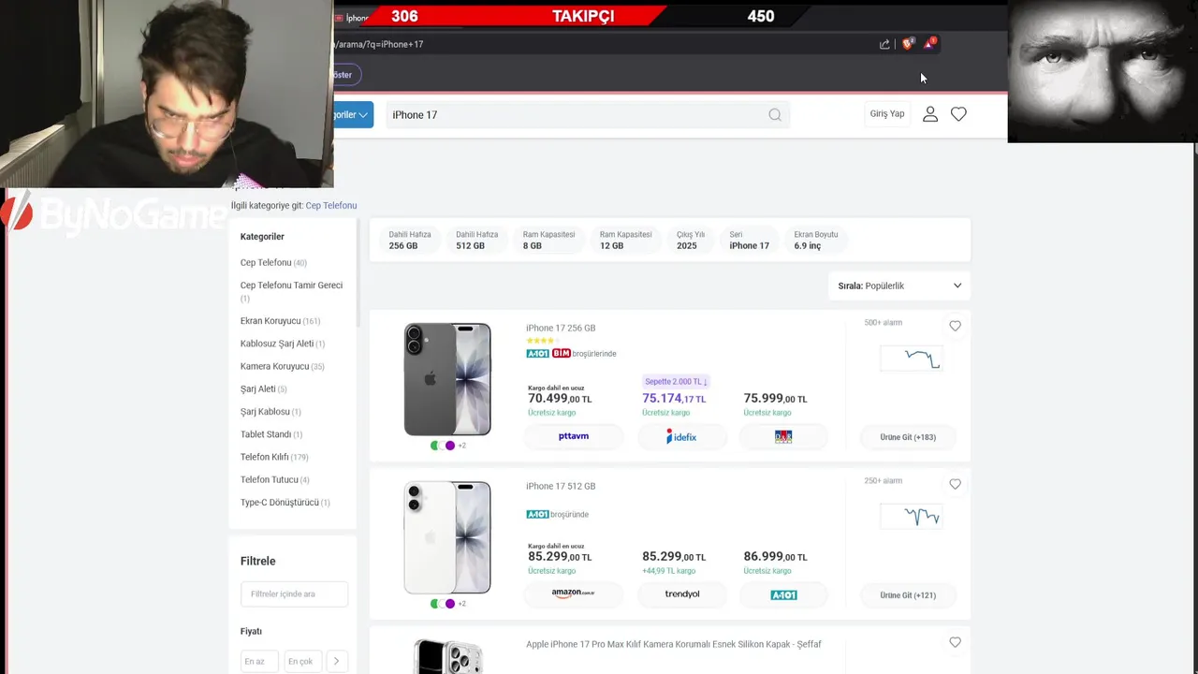Select purple color swatch on iPhone 17 256 GB
Viewport: 1198px width, 674px height.
450,446
